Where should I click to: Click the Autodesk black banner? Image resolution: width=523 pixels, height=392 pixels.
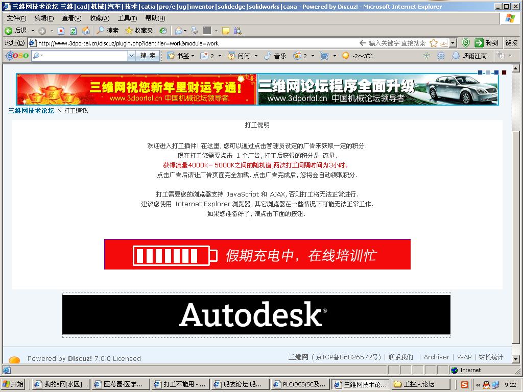click(256, 314)
